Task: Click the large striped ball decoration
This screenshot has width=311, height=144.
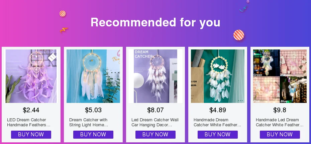Action: [x=239, y=35]
